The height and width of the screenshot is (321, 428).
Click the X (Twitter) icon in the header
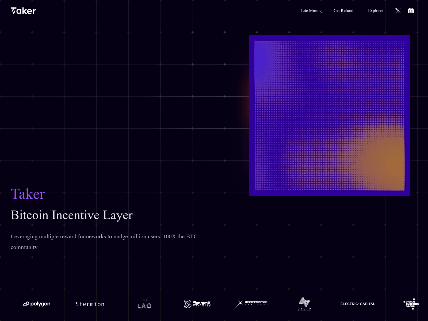point(398,11)
